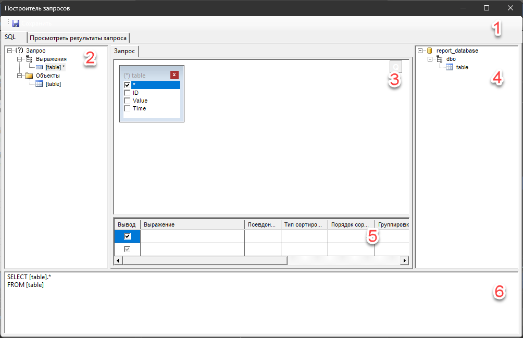Check the Time column checkbox
The width and height of the screenshot is (523, 338).
[127, 108]
